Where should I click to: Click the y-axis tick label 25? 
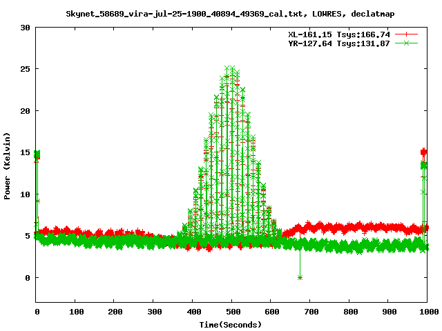pos(26,69)
